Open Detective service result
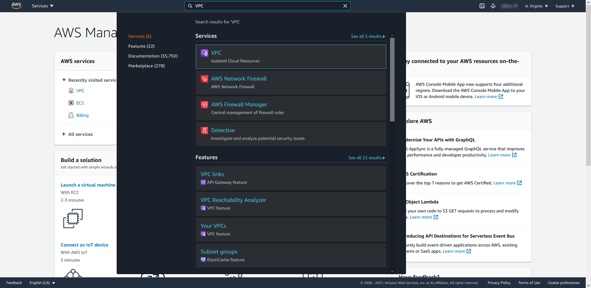 [x=291, y=134]
